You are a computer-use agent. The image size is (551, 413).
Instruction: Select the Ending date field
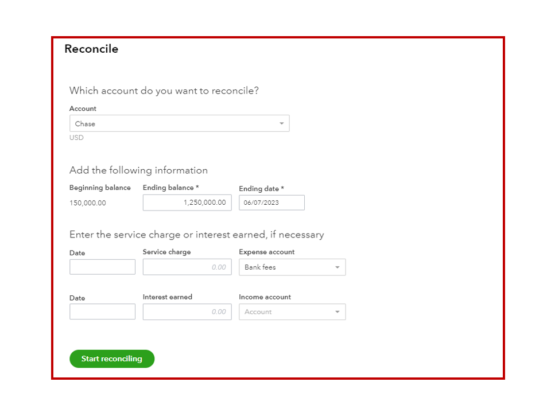(271, 202)
